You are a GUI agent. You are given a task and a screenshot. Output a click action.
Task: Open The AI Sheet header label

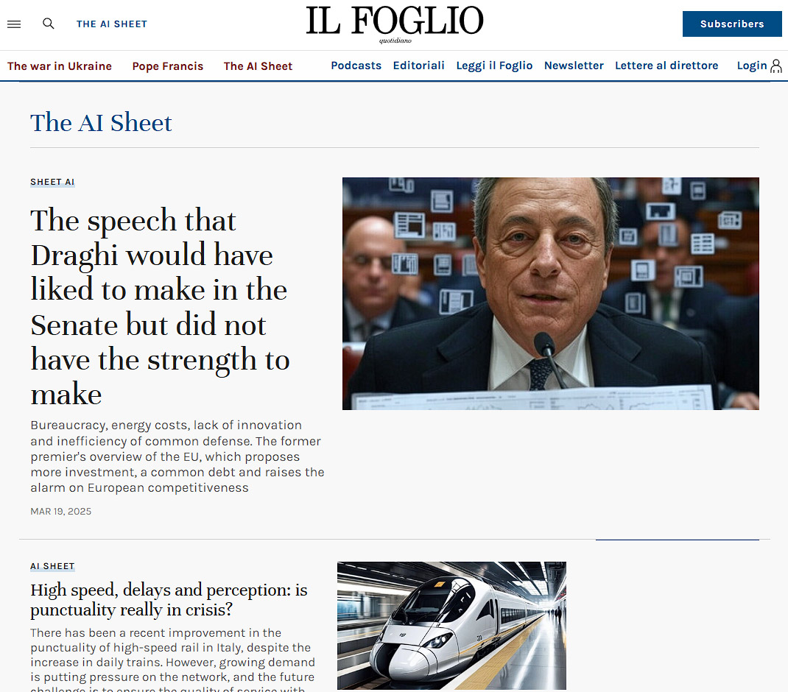coord(111,24)
